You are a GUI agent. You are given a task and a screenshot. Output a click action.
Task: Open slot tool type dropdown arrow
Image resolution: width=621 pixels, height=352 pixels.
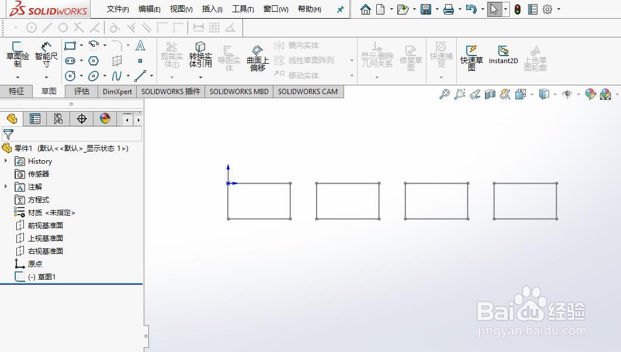coord(81,61)
